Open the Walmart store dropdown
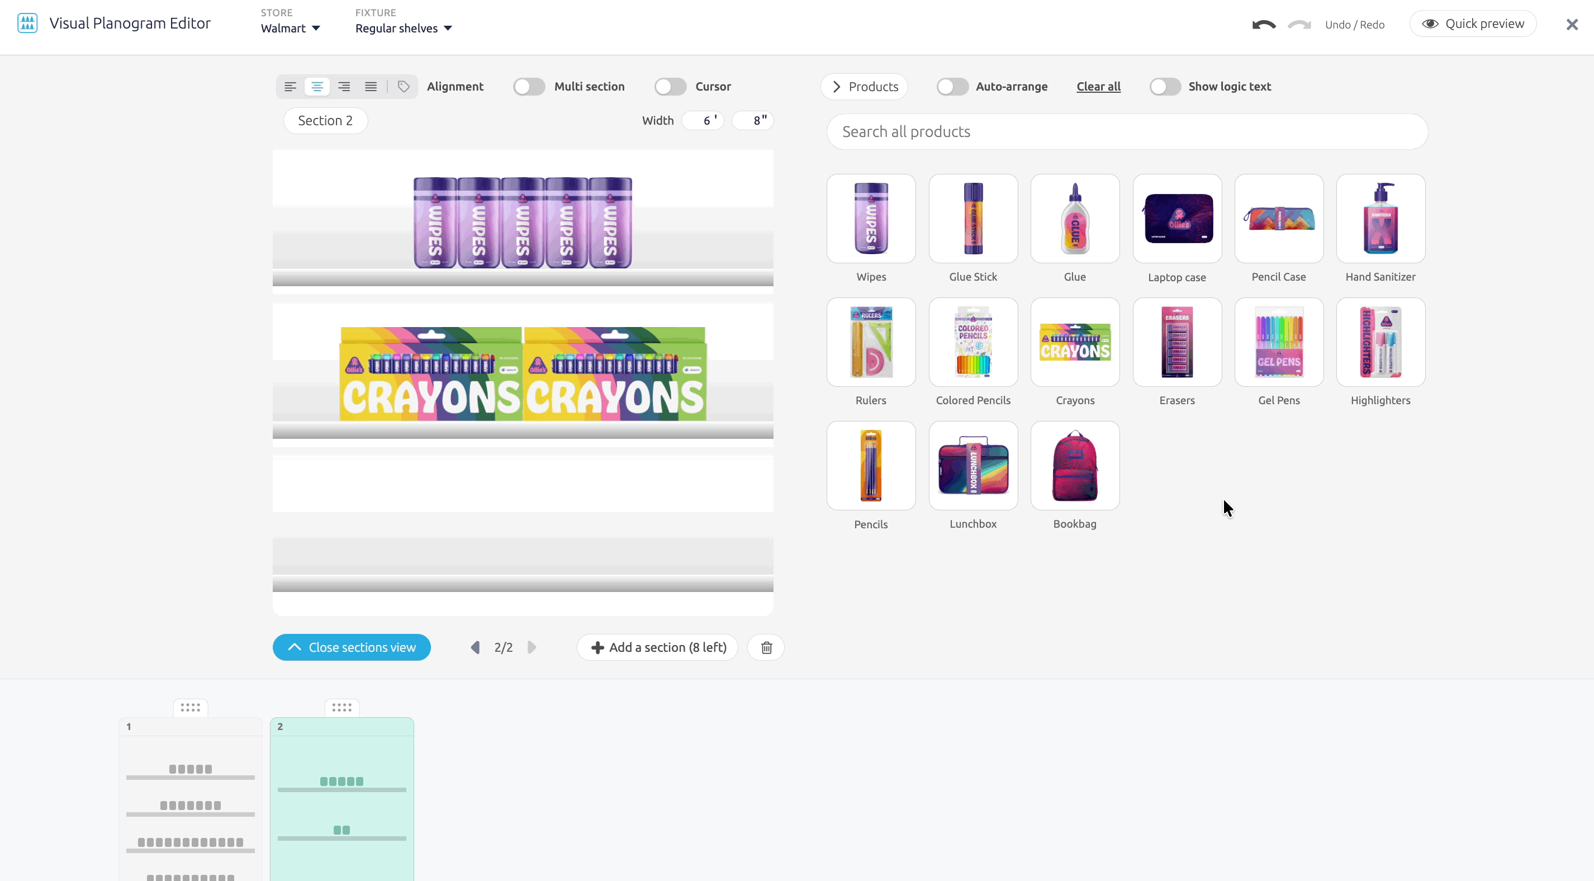1594x881 pixels. 290,29
